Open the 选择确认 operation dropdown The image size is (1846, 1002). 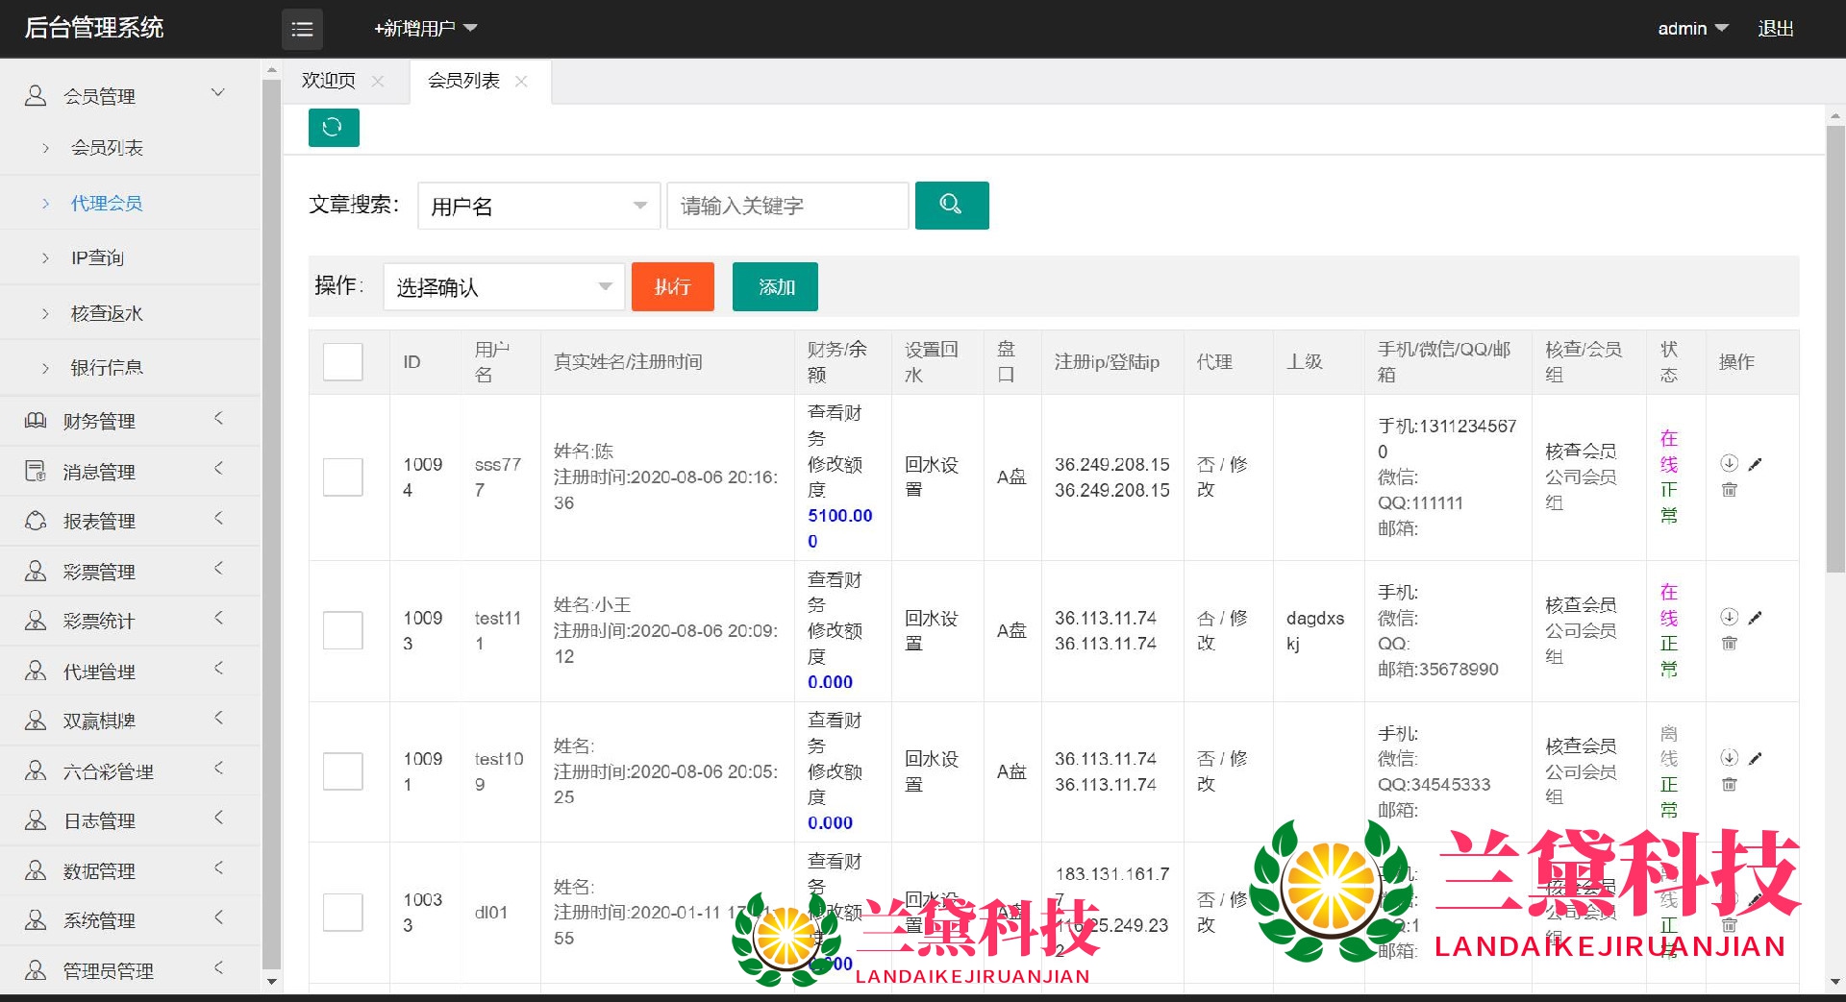point(504,286)
